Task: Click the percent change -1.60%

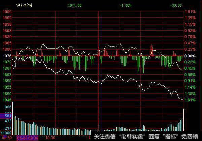Action: click(125, 5)
